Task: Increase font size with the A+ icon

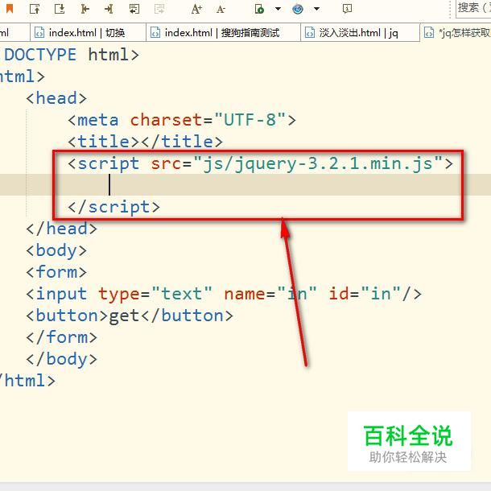Action: pyautogui.click(x=196, y=9)
